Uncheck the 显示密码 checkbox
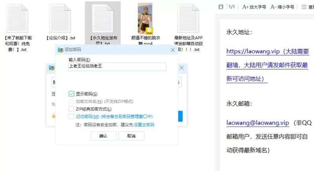The image size is (314, 171). [x=71, y=94]
